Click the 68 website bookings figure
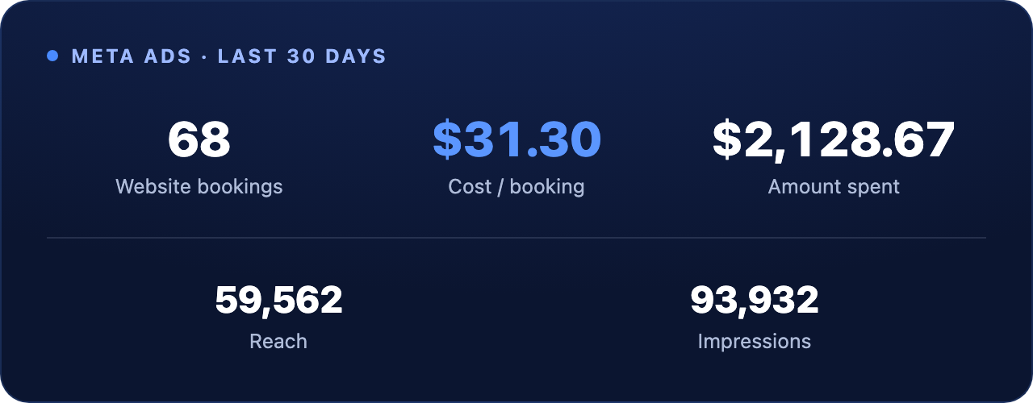 (x=199, y=139)
